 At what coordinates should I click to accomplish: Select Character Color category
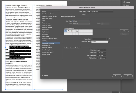[46, 45]
